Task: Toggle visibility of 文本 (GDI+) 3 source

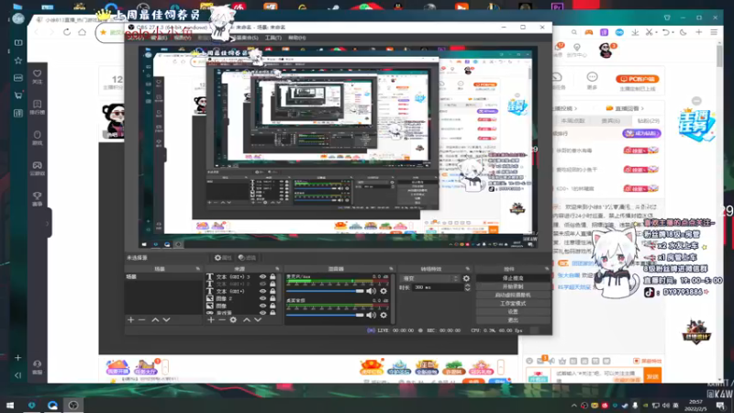Action: pyautogui.click(x=262, y=277)
